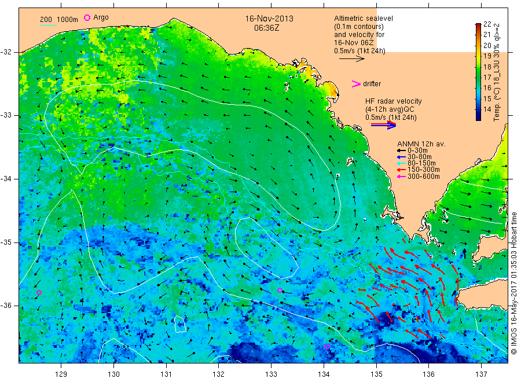The height and width of the screenshot is (382, 521).
Task: Click the 'drifter' legend label
Action: tap(372, 84)
